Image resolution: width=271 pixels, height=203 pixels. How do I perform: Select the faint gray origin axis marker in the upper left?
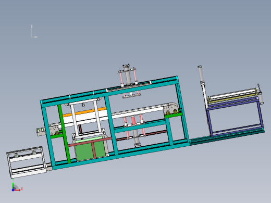point(34,31)
